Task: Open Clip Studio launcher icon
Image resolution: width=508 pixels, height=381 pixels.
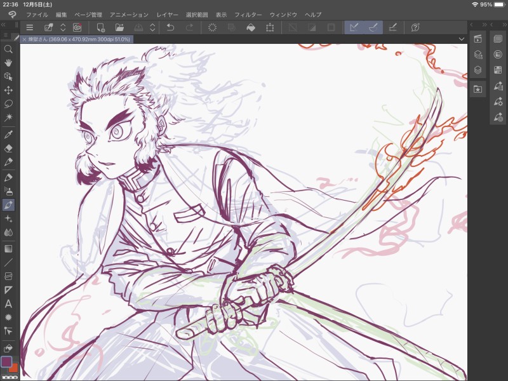Action: click(x=77, y=27)
